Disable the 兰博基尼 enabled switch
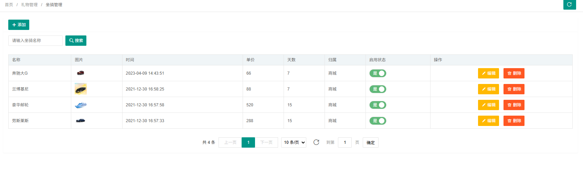 click(x=378, y=89)
